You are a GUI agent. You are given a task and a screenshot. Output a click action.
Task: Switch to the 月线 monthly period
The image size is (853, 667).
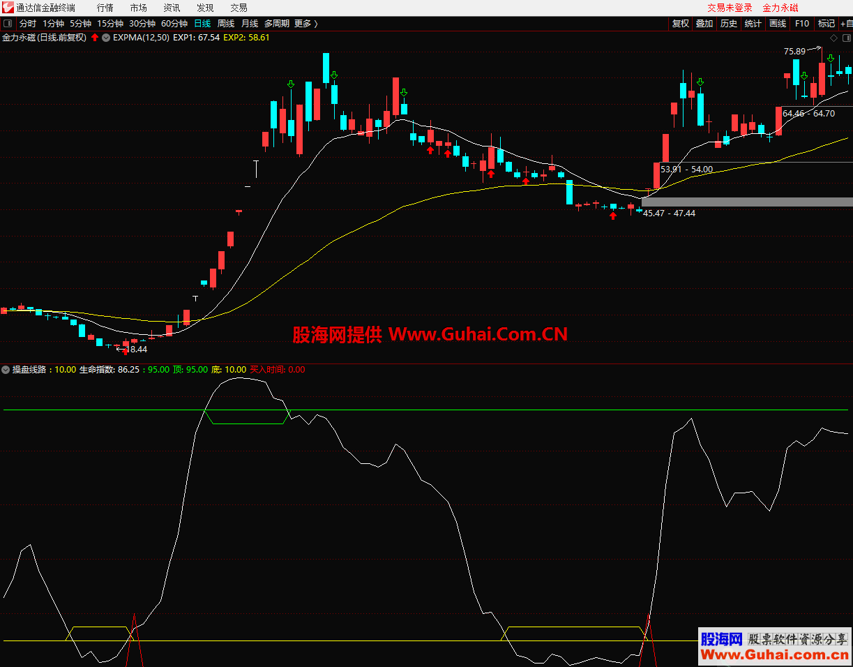[250, 24]
